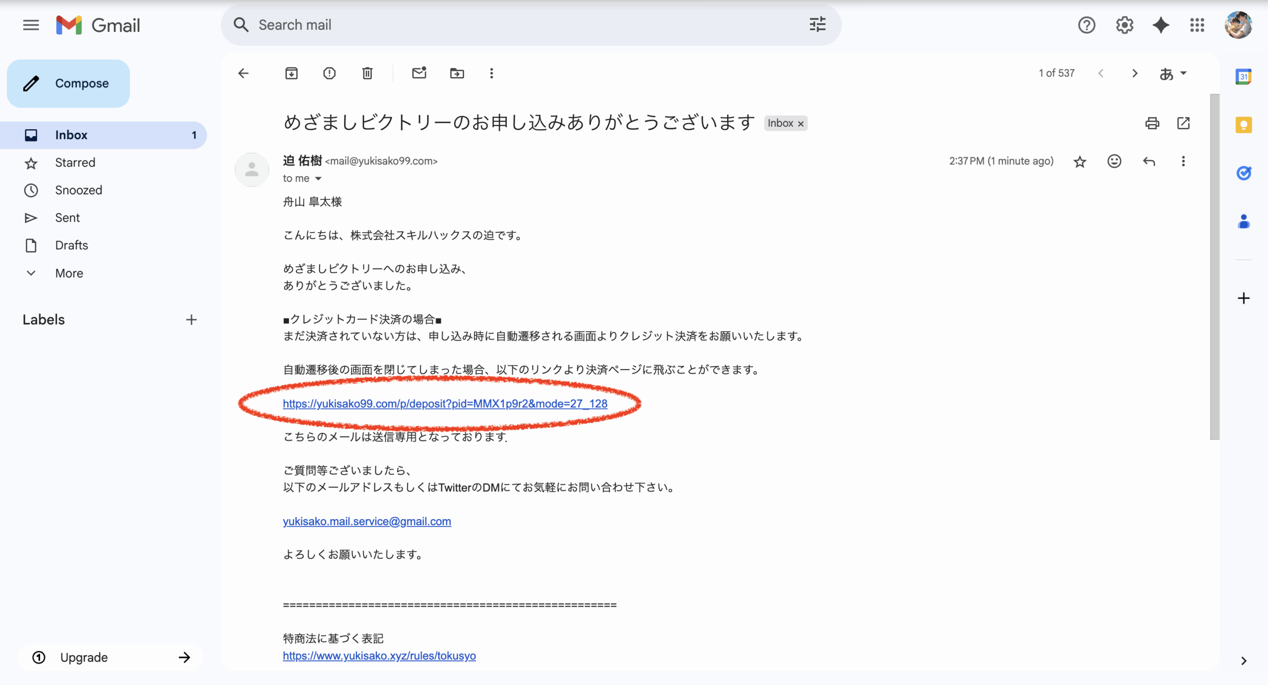
Task: Open the yukisako.xyz tokusyo rules link
Action: pyautogui.click(x=379, y=656)
